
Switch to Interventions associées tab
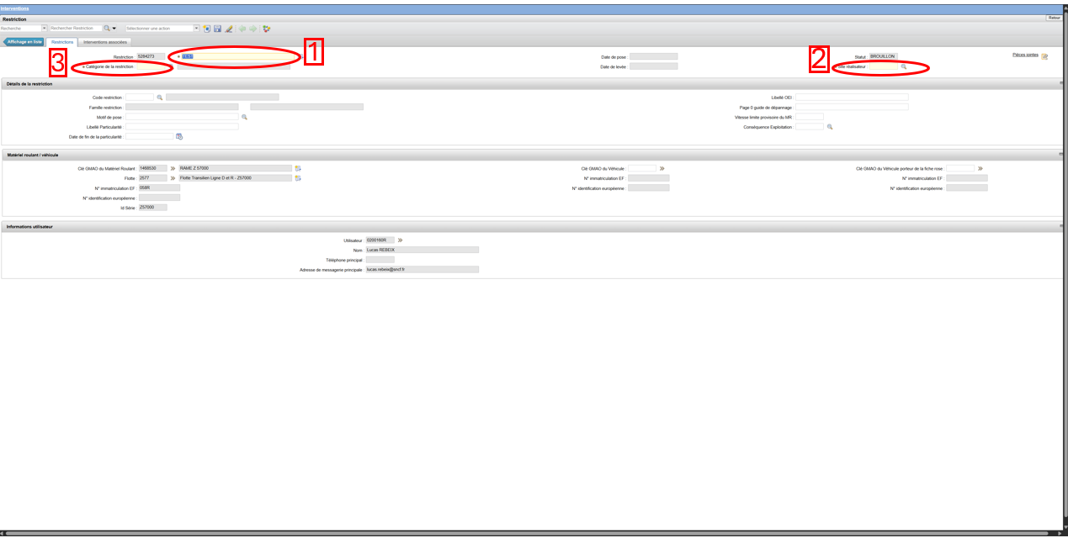tap(105, 41)
